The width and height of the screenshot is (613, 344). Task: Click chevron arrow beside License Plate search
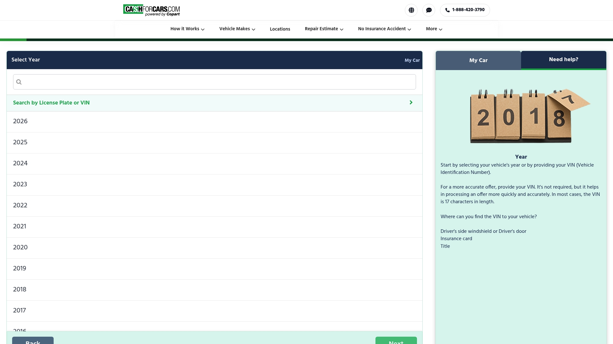click(411, 103)
